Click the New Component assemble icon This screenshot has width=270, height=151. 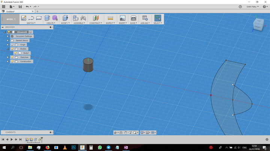[75, 18]
